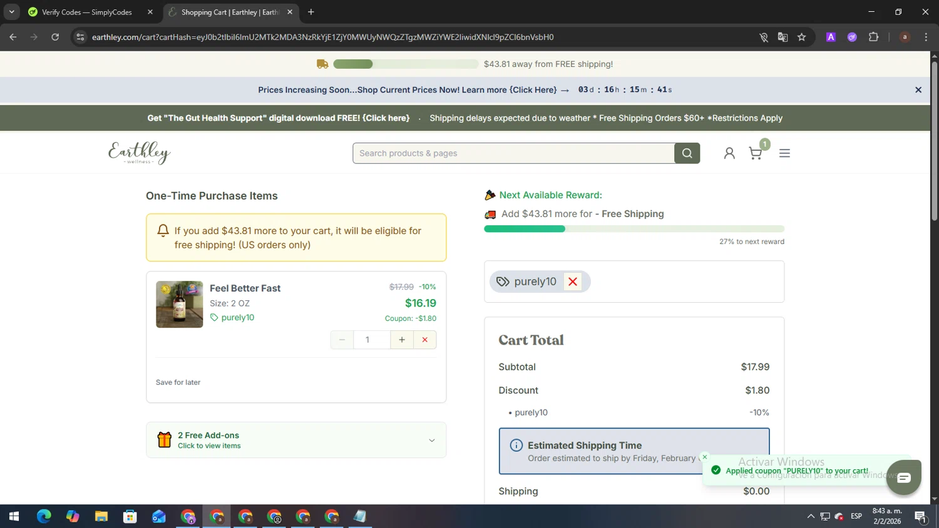Viewport: 939px width, 528px height.
Task: Click the 27% to next reward text
Action: coord(752,241)
